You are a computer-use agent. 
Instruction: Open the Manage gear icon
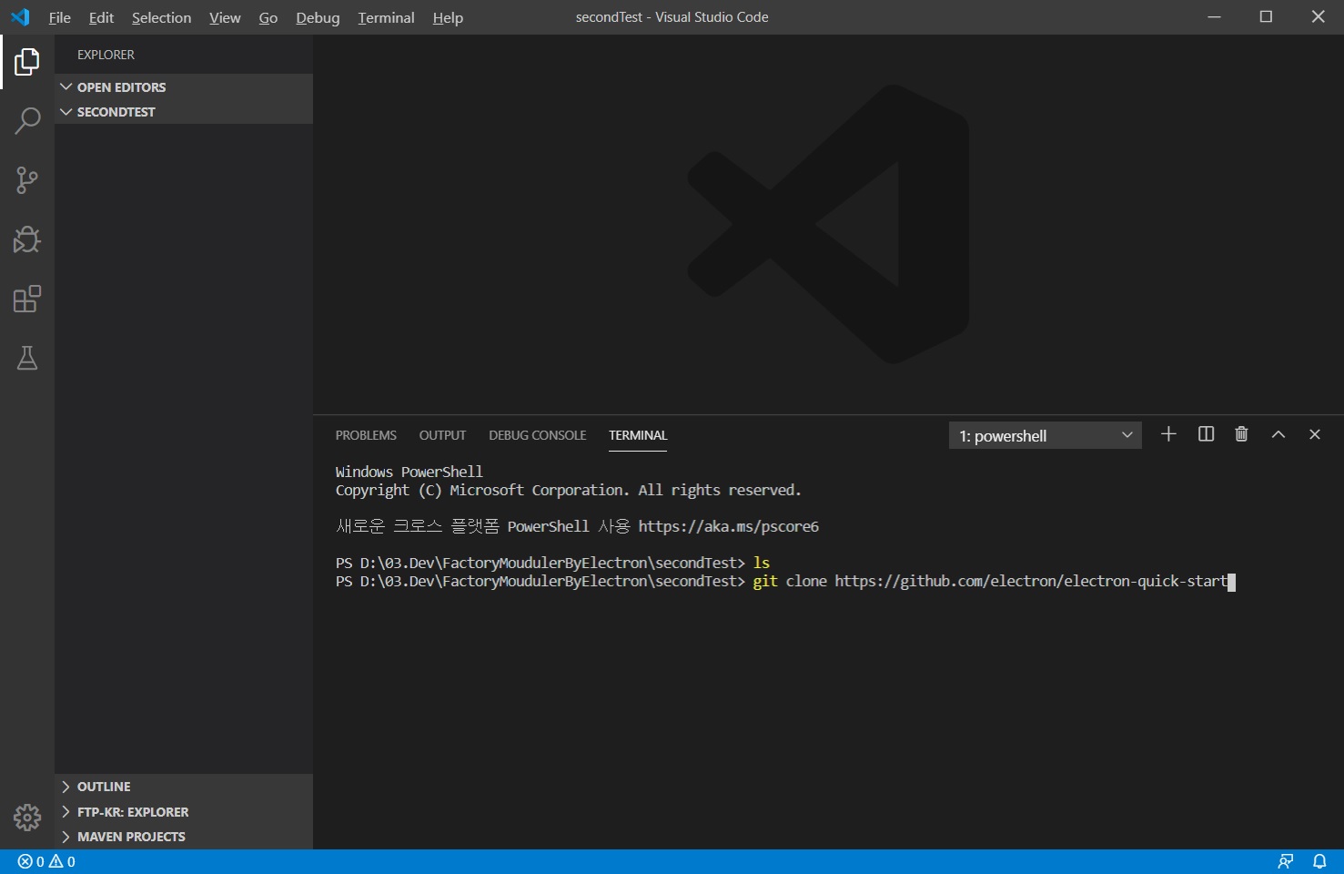(27, 818)
